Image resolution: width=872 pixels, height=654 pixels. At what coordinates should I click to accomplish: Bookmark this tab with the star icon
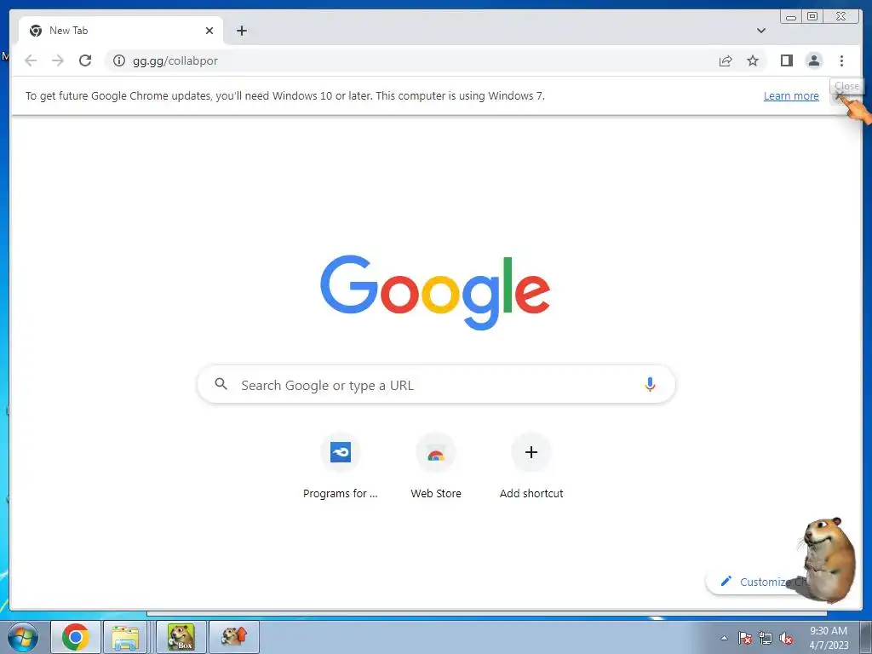click(753, 60)
